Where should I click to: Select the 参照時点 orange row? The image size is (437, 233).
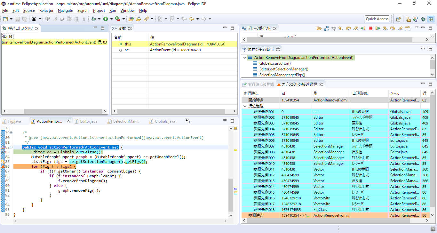tap(336, 215)
